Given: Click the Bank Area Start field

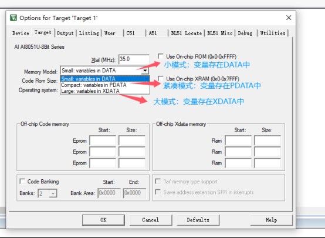Looking at the screenshot, I should (109, 193).
